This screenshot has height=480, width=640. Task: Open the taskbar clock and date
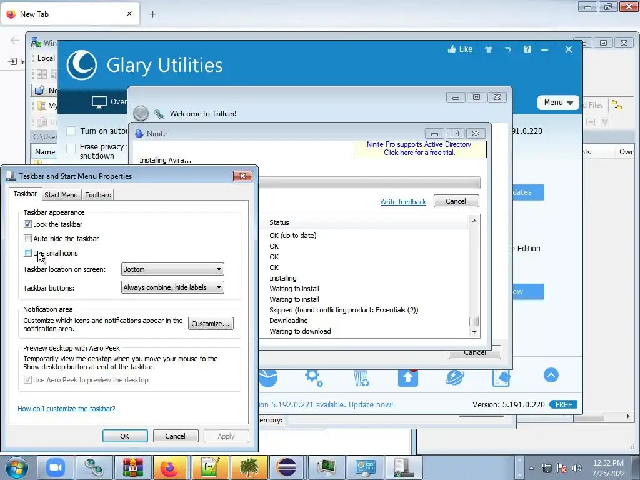pyautogui.click(x=608, y=468)
